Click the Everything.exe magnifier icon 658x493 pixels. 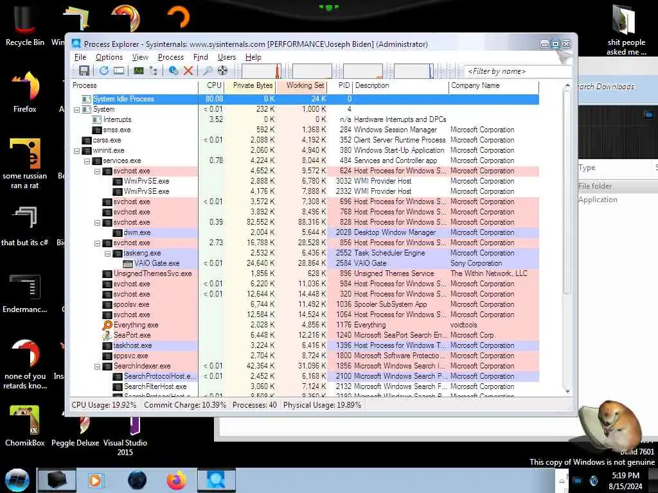pos(107,325)
